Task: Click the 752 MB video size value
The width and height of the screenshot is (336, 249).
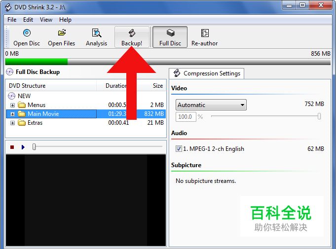Action: pos(314,104)
